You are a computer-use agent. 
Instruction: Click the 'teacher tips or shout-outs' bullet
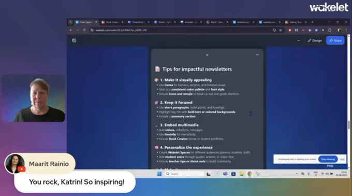(x=194, y=161)
